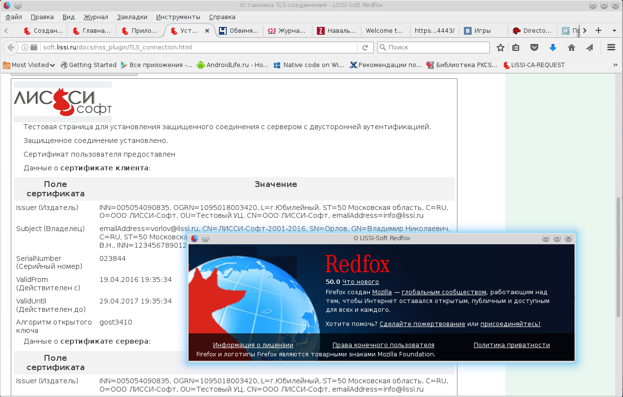The image size is (623, 397).
Task: Bookmark this page with the star icon
Action: click(x=500, y=47)
